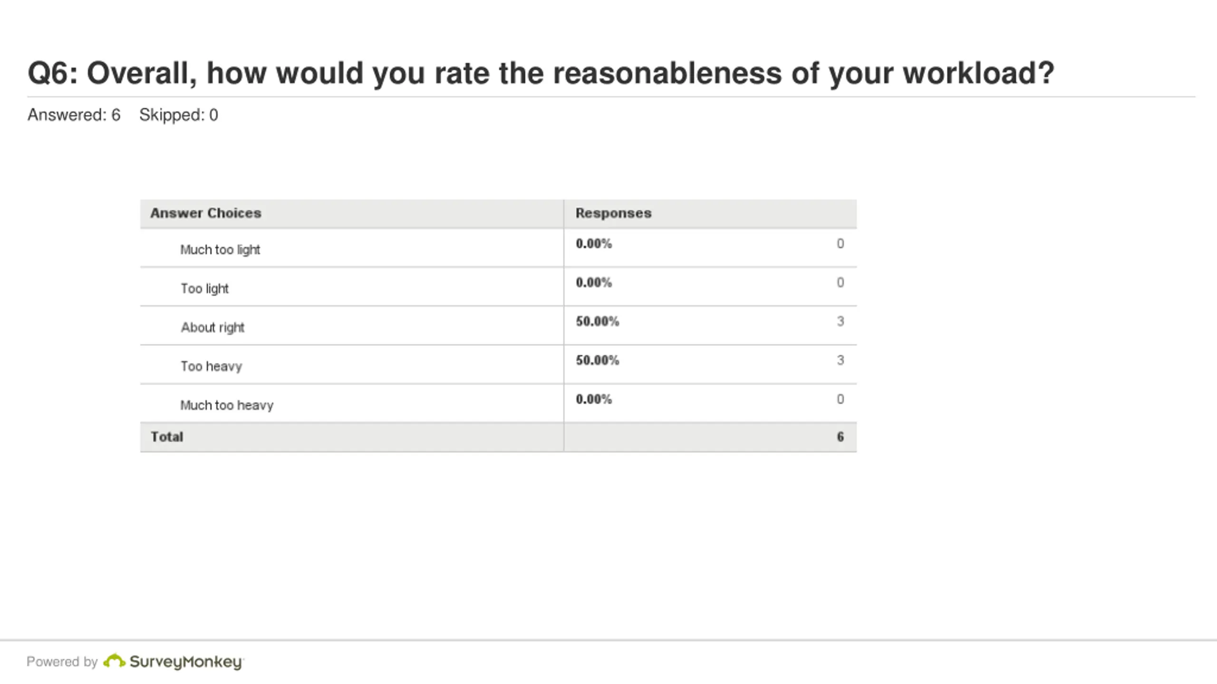The height and width of the screenshot is (684, 1217).
Task: Select the Q6 workload question title
Action: coord(541,73)
